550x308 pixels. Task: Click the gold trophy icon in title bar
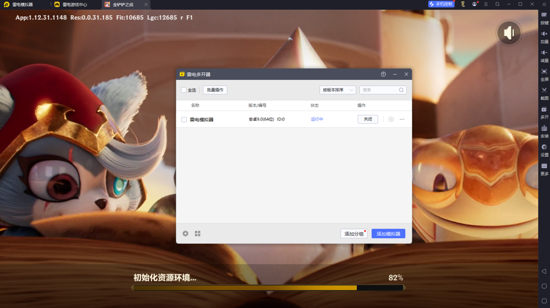coord(463,4)
